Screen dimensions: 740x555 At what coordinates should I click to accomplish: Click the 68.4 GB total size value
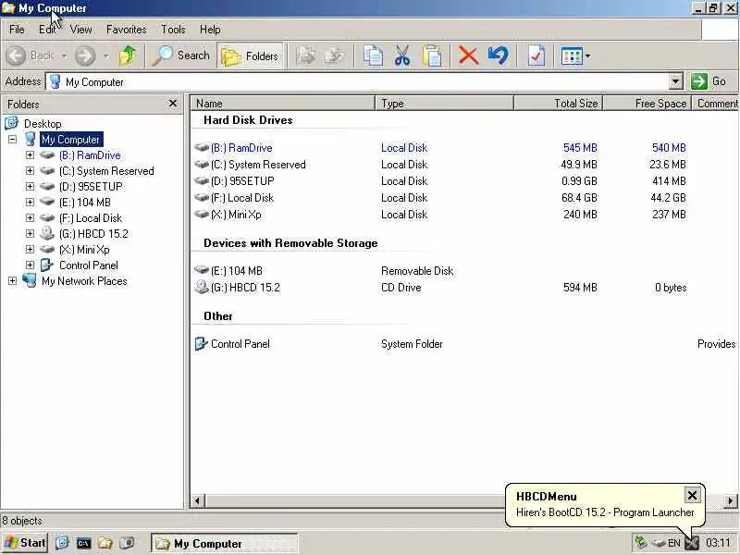click(x=579, y=198)
